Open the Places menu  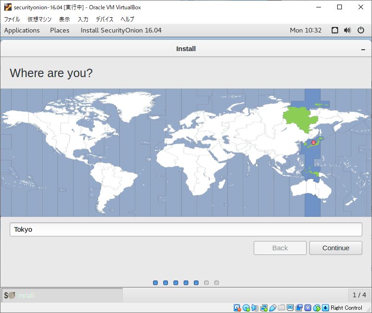[59, 30]
